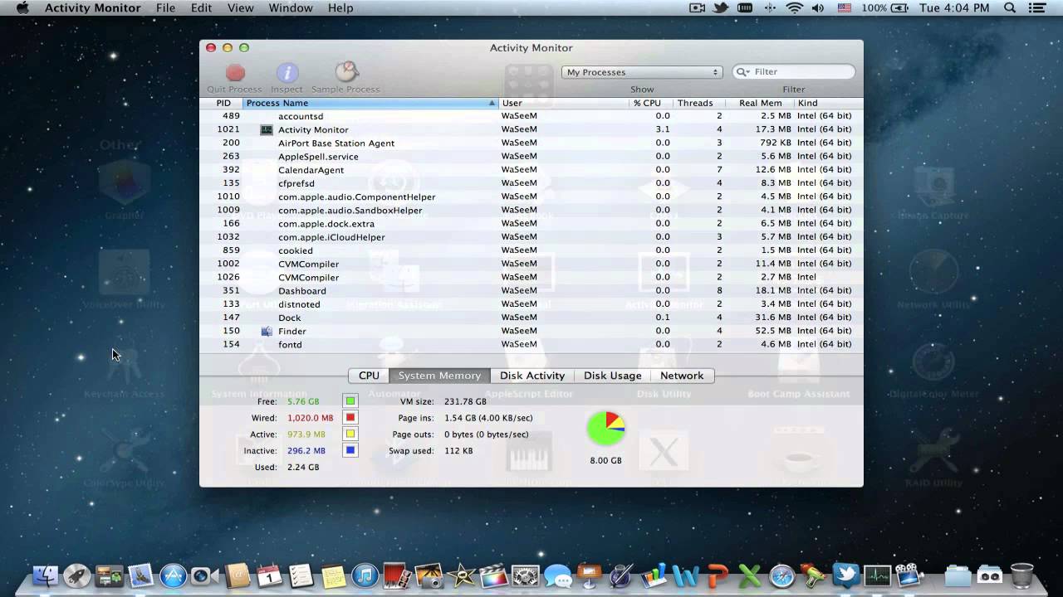Open Messages chat bubble in Dock
Image resolution: width=1063 pixels, height=597 pixels.
558,576
